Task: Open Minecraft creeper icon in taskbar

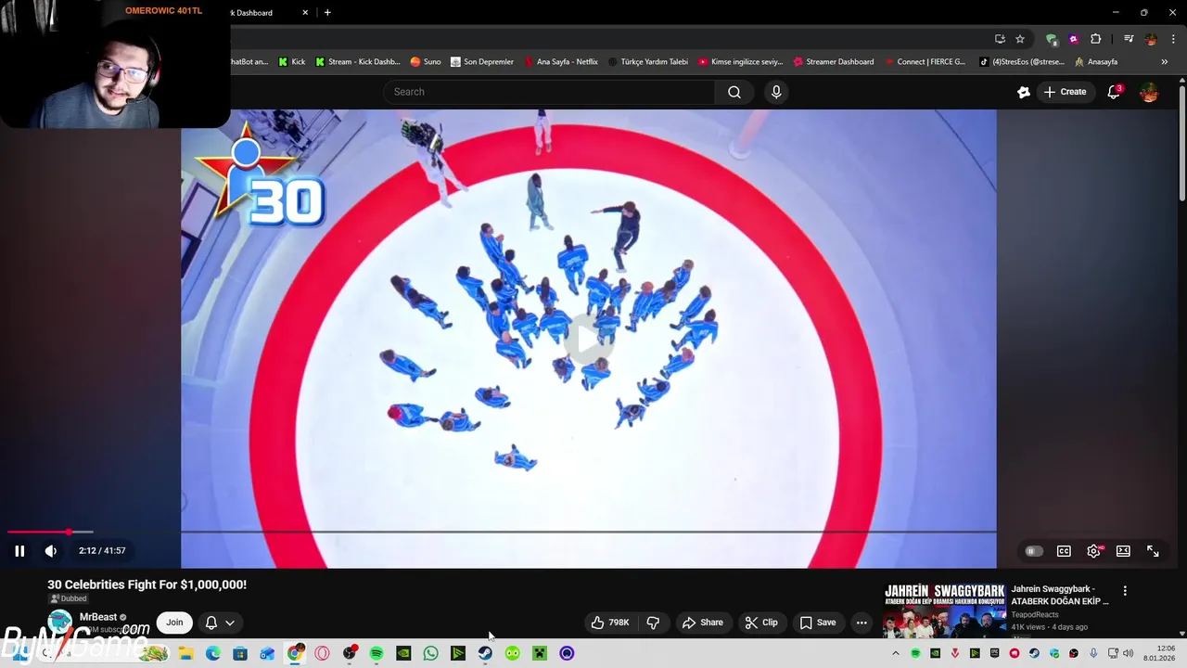Action: [540, 653]
